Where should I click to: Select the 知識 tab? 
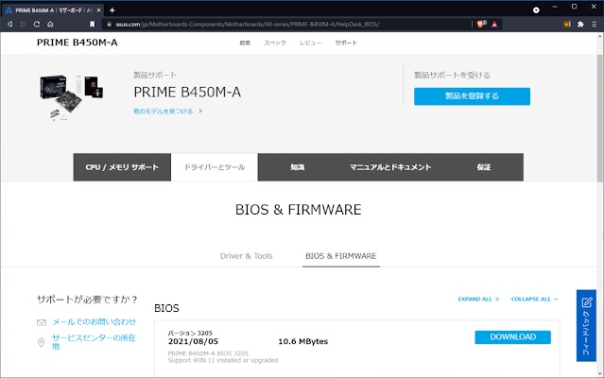(298, 167)
